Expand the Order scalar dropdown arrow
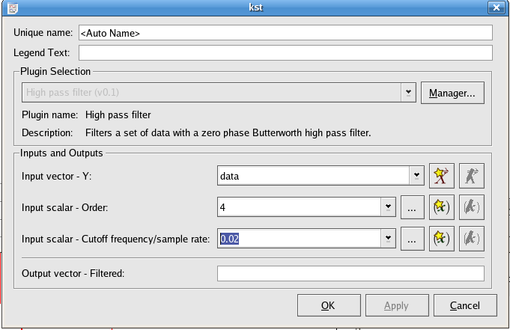Screen dimensions: 510x330 (388, 207)
